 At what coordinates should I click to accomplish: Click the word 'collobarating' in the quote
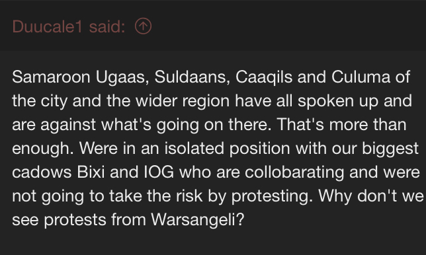294,172
